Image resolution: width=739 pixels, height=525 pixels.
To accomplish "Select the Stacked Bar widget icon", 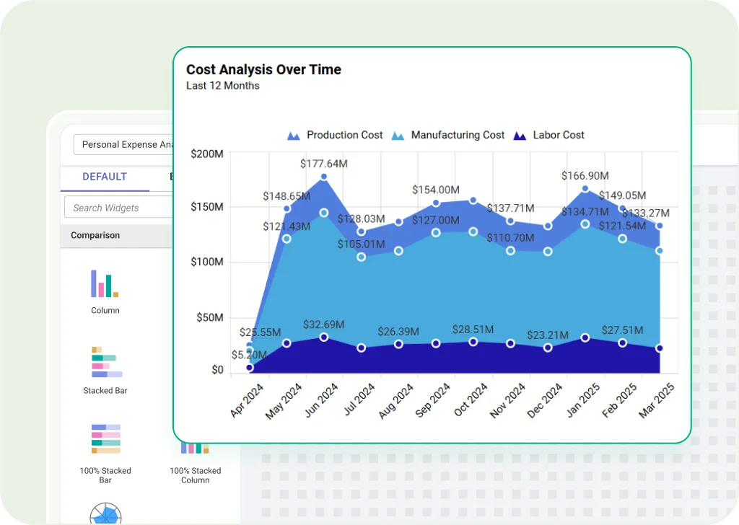I will coord(106,363).
